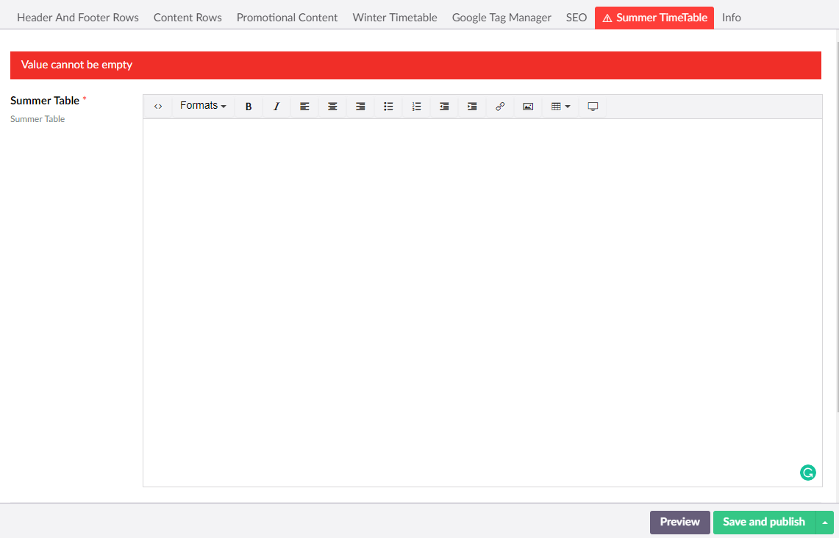Align text right in the editor
This screenshot has height=538, width=839.
pyautogui.click(x=360, y=107)
